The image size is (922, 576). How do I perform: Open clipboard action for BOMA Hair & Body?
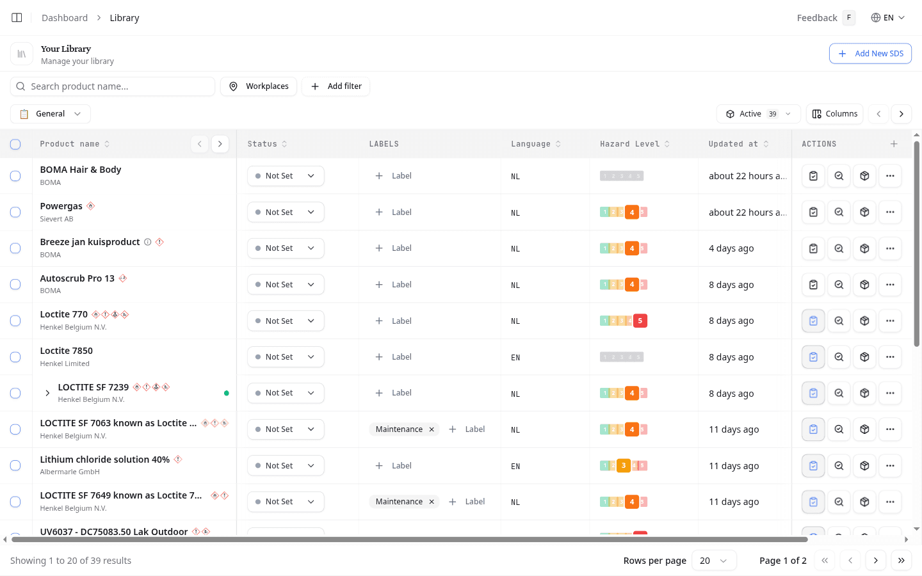813,176
